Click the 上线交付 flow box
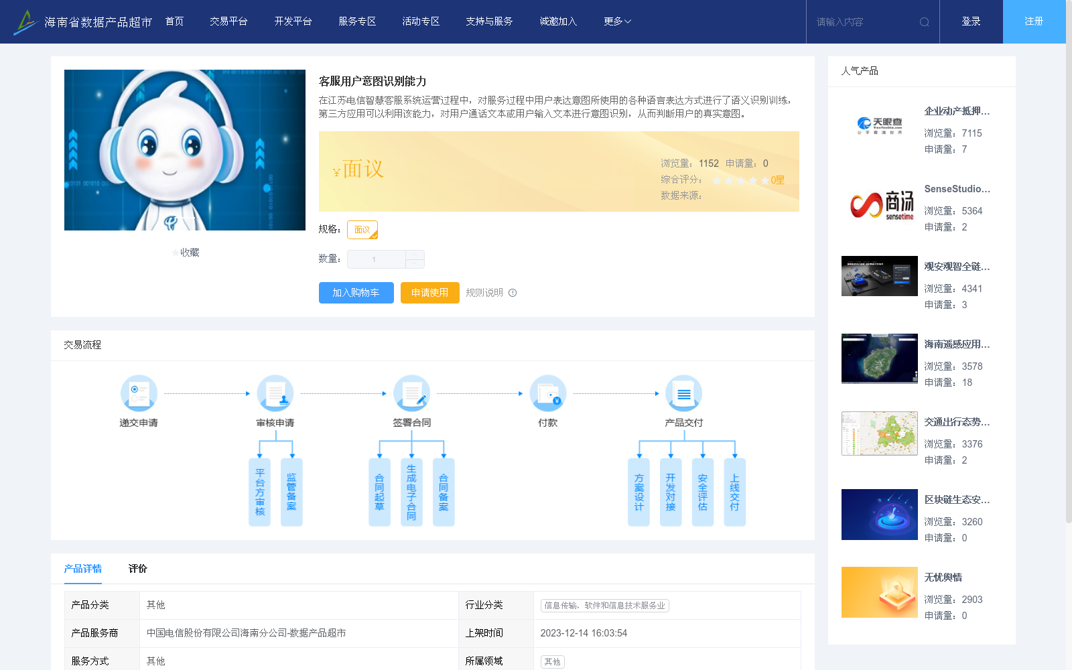 pos(735,492)
